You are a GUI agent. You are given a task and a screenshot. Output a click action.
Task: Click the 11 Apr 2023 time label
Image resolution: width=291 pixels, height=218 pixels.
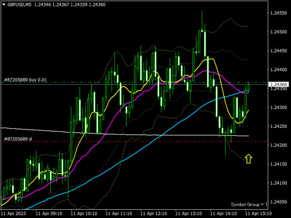[14, 214]
